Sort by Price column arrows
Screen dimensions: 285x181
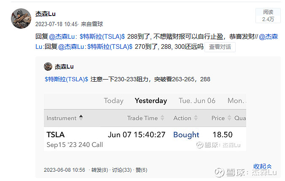click(229, 118)
